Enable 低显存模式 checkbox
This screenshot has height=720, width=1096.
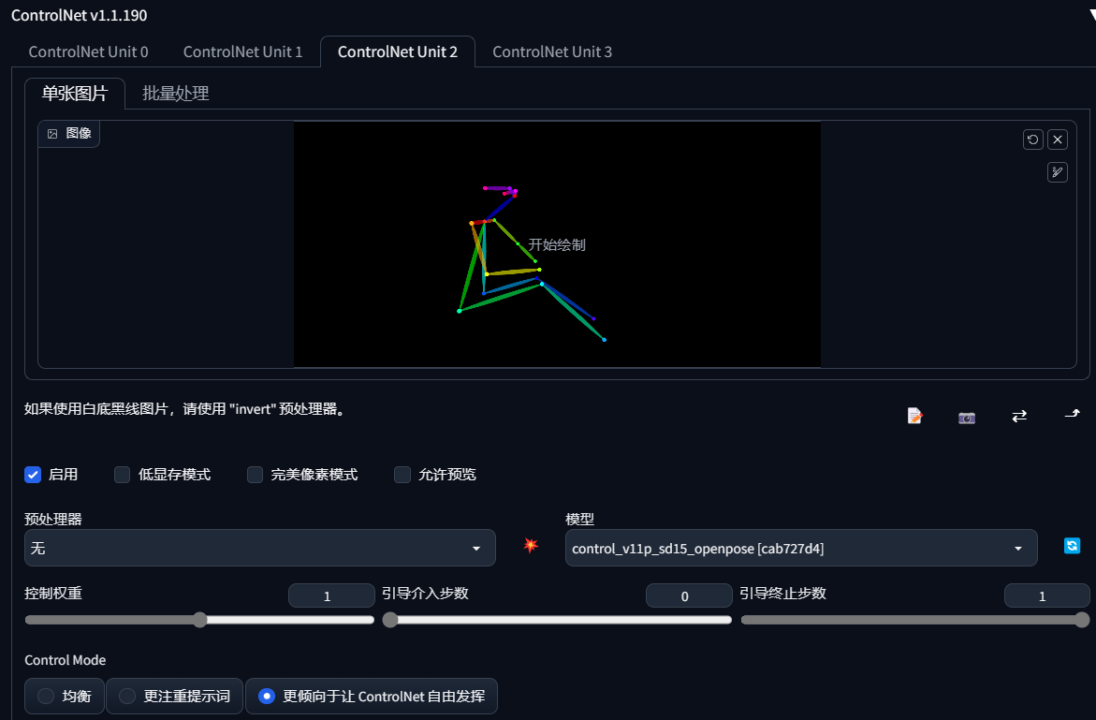coord(123,475)
